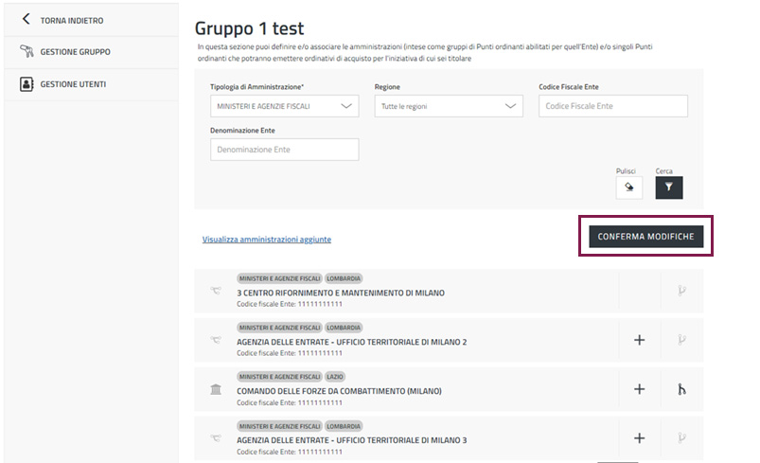Viewport: 760px width, 463px height.
Task: Open Visualizza amministrazioni aggiunte link
Action: coord(267,240)
